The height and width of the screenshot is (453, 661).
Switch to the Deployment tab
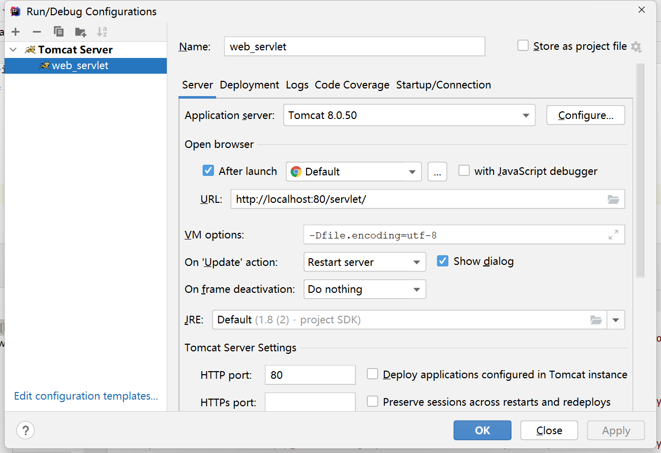click(250, 85)
